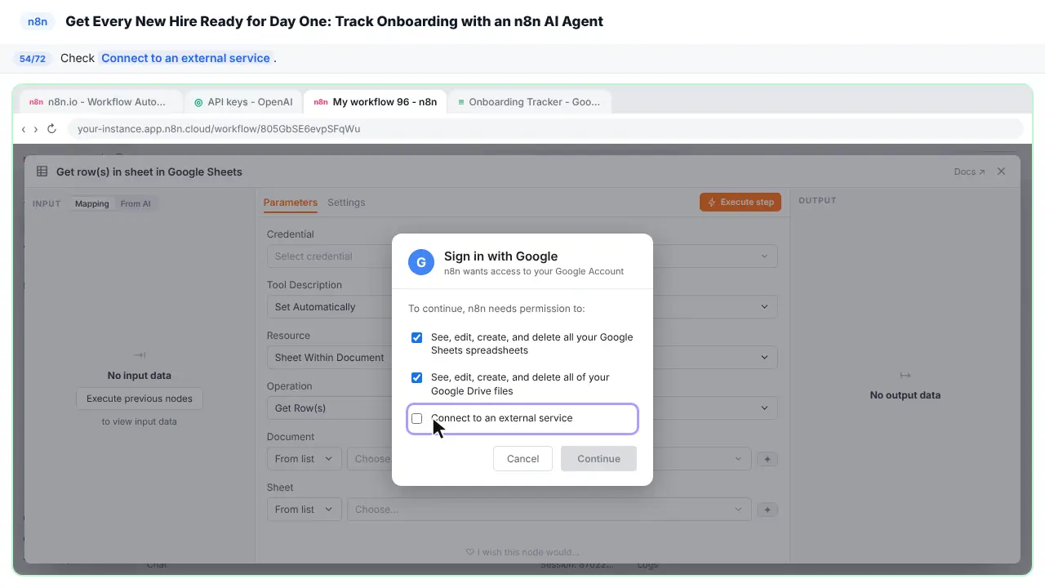Click the Execute step button
Image resolution: width=1045 pixels, height=588 pixels.
click(740, 202)
